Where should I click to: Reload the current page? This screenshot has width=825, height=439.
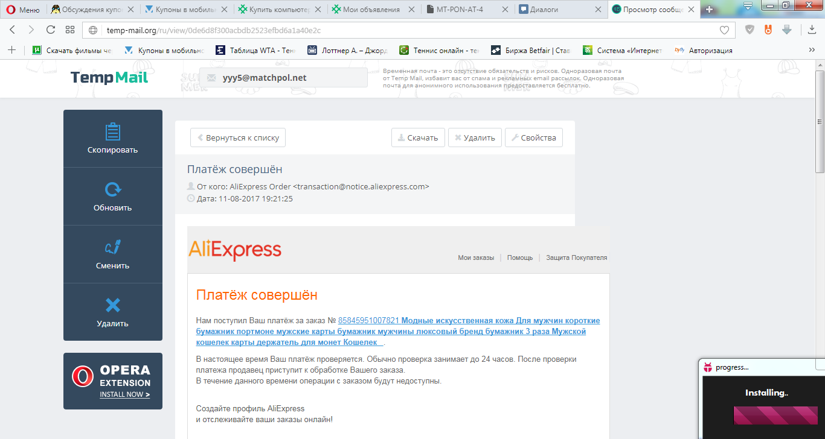[51, 30]
